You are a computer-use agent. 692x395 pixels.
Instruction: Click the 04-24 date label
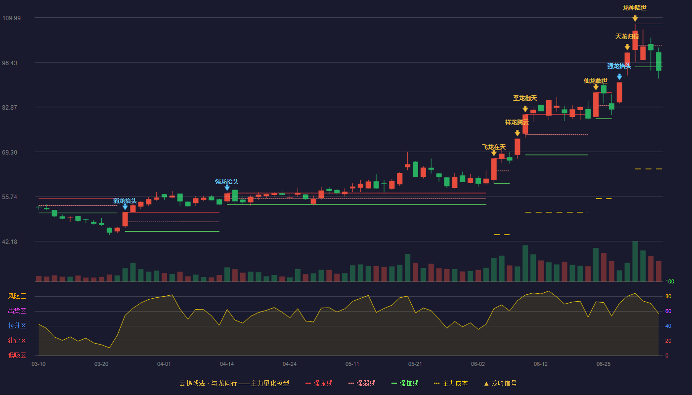coord(290,364)
